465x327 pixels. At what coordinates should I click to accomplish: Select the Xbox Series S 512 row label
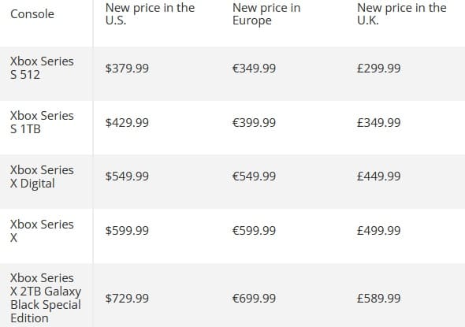[x=42, y=68]
